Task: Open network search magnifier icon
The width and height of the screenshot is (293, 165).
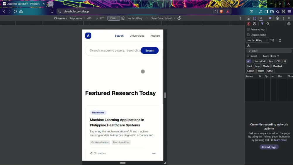Action: click(268, 24)
